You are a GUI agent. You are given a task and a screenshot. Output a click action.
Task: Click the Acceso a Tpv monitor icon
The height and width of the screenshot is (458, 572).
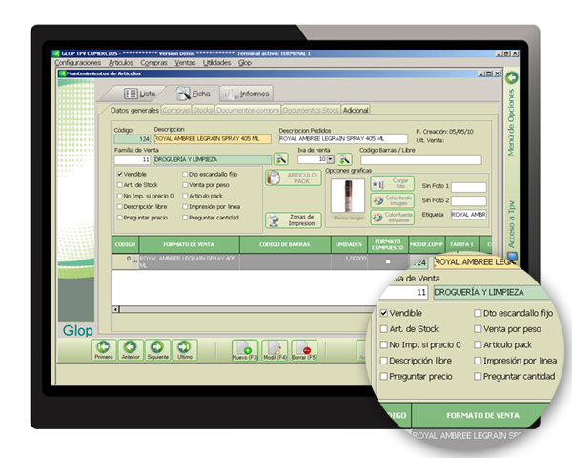point(512,257)
